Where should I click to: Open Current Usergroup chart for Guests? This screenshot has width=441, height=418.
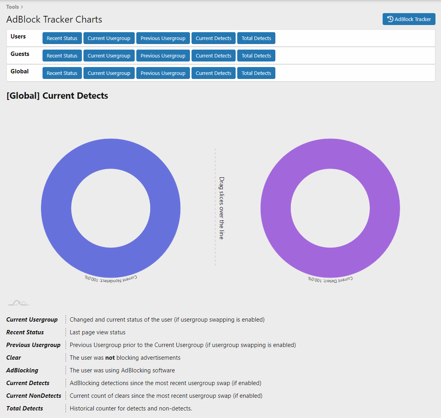109,56
